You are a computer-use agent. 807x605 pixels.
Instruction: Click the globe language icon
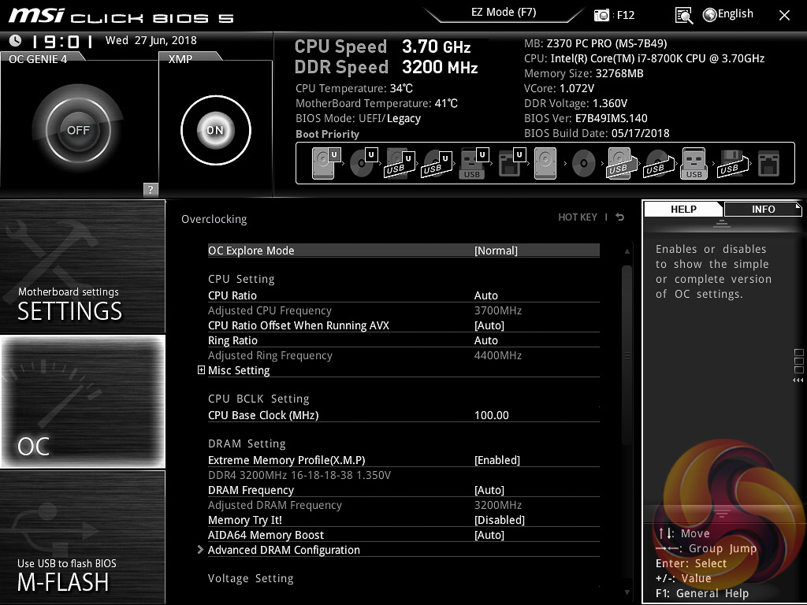point(709,14)
